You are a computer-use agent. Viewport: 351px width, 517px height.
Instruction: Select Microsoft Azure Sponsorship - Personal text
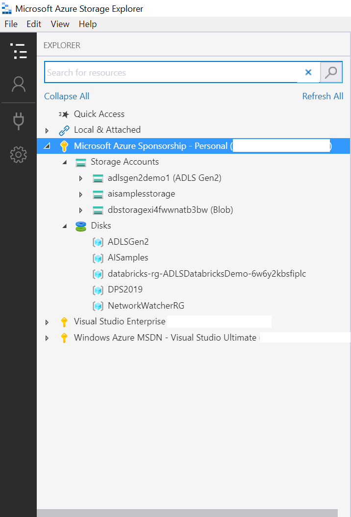pos(150,146)
